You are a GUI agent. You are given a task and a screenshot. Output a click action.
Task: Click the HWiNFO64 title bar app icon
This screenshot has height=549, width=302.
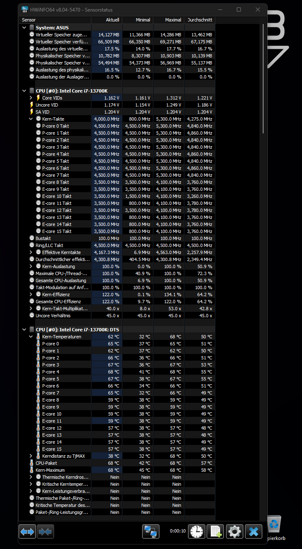point(25,10)
